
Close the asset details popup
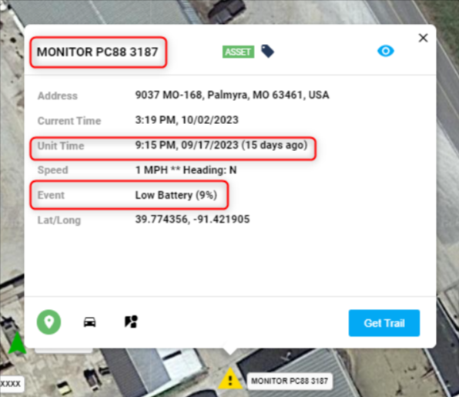(423, 38)
